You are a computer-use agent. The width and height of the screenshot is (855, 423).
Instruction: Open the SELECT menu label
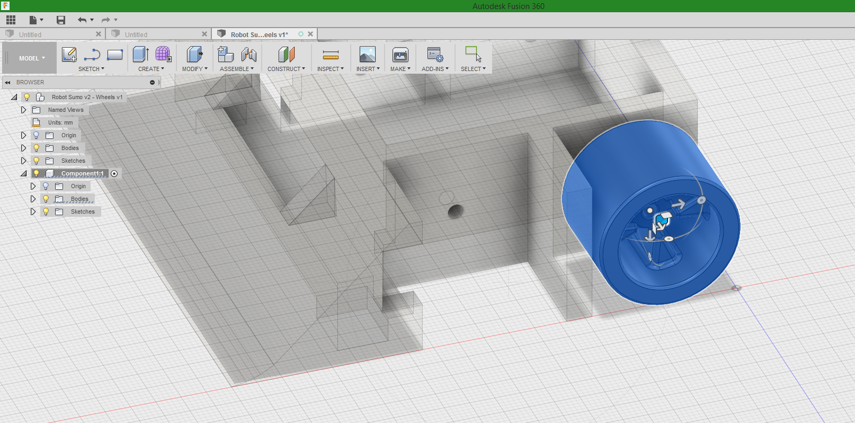tap(473, 69)
